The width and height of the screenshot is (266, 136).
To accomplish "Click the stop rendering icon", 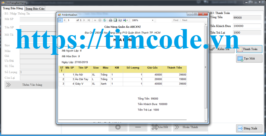I will [x=100, y=20].
